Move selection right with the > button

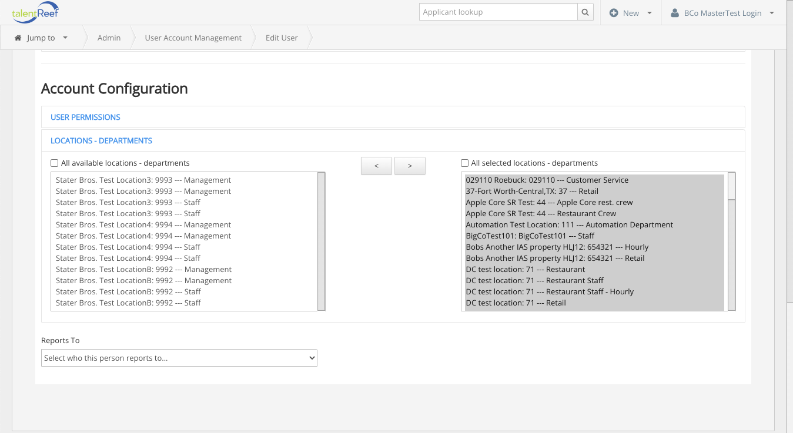point(410,166)
